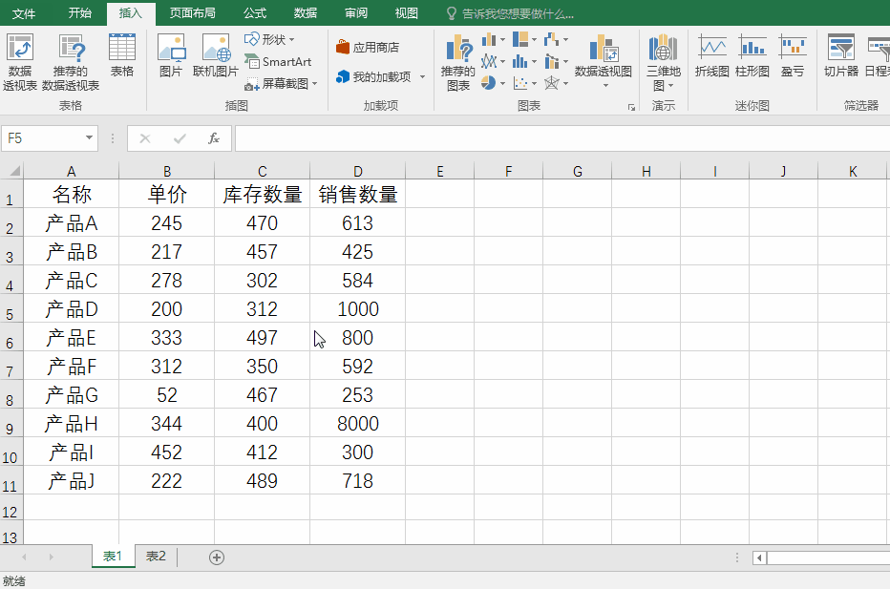Viewport: 890px width, 589px height.
Task: Insert a Column sparkline (柱形图)
Action: 752,55
